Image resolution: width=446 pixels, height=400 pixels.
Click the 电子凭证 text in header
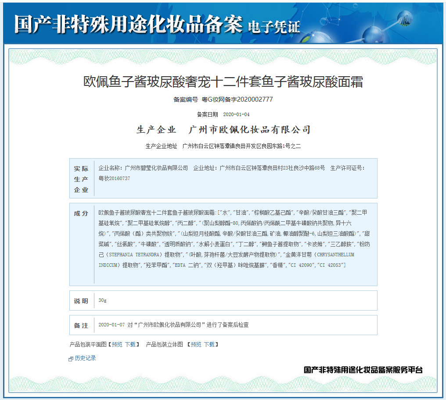pyautogui.click(x=274, y=26)
